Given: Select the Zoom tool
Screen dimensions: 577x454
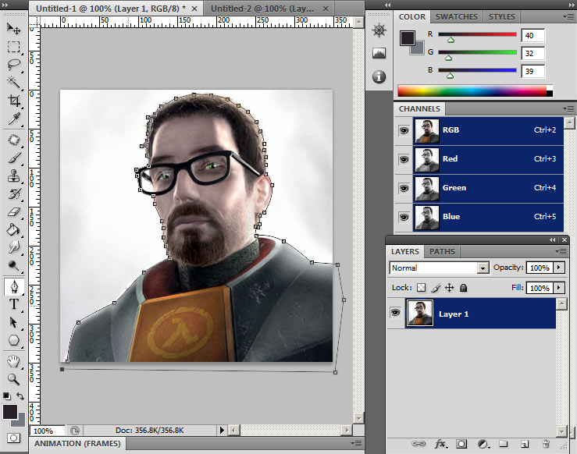Looking at the screenshot, I should 13,379.
